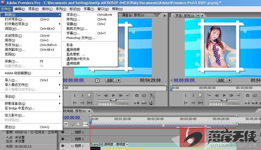The width and height of the screenshot is (261, 150).
Task: Click 导入(I)... in the File menu
Action: (x=31, y=80)
